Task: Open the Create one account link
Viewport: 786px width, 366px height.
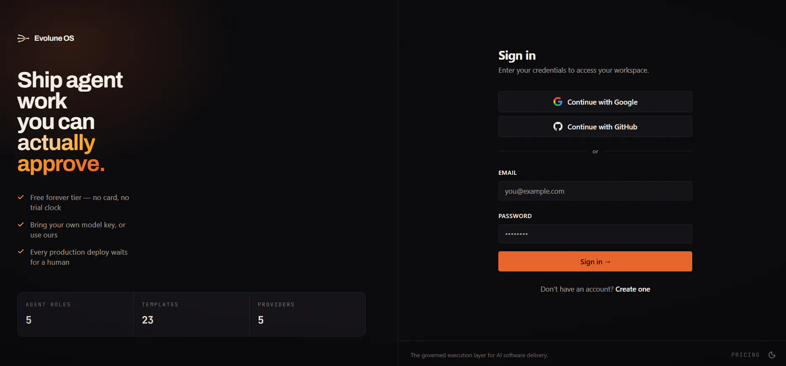Action: pos(633,289)
